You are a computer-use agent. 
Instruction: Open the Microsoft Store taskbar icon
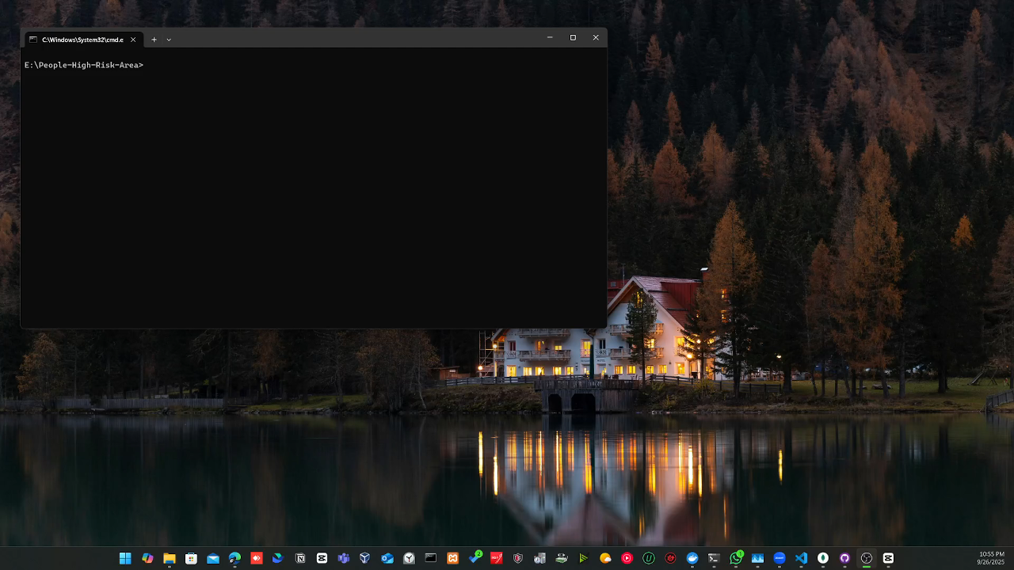click(x=191, y=558)
